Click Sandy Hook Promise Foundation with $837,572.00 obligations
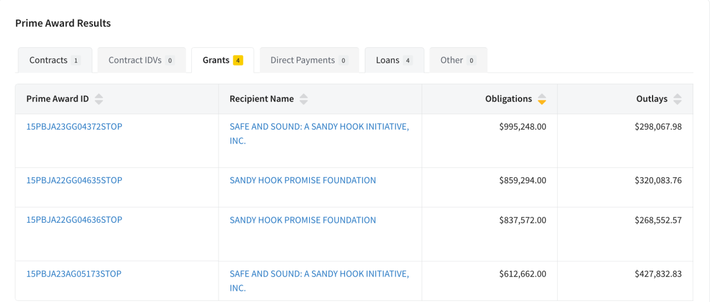710x302 pixels. coord(303,220)
